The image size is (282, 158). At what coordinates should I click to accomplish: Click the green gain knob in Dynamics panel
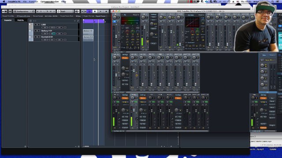tap(197, 32)
